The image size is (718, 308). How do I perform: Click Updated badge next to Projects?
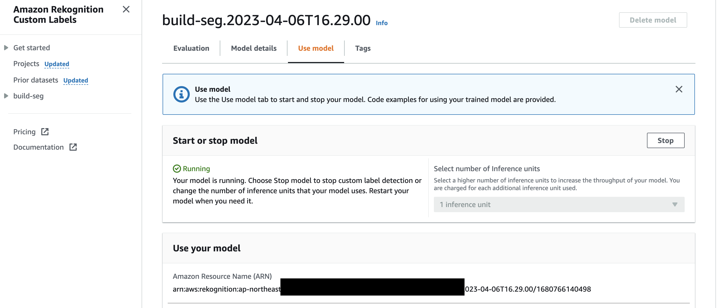[x=57, y=64]
